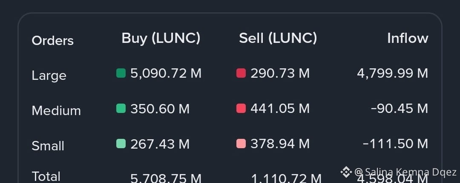
Task: Click the 378.94 M small sell value
Action: (280, 144)
